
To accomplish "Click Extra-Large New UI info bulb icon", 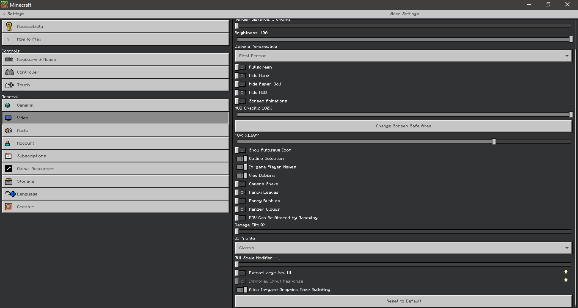I will tap(566, 272).
